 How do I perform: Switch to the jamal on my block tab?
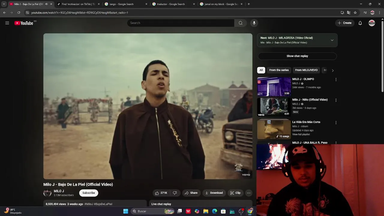[x=221, y=4]
